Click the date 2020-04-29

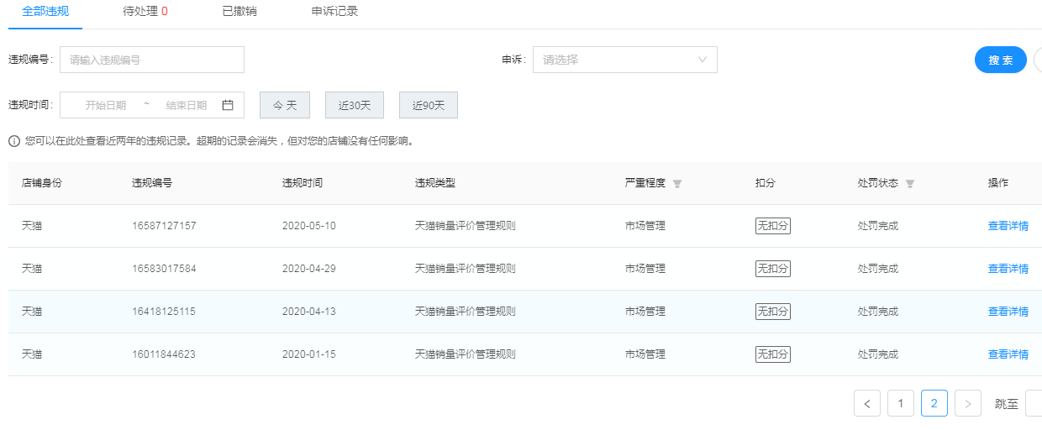[308, 269]
